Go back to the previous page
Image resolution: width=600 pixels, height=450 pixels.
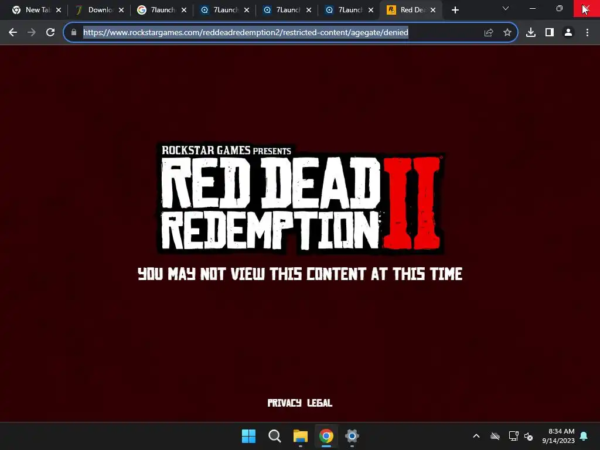click(x=13, y=33)
